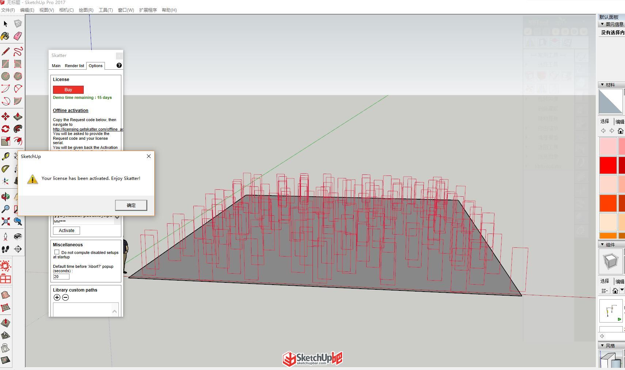Pick the light pink material swatch
Image resolution: width=625 pixels, height=370 pixels.
608,146
